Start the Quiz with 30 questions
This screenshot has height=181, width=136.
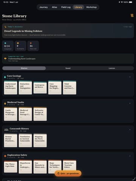coord(68,173)
